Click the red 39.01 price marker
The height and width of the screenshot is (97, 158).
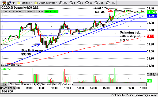pos(150,36)
